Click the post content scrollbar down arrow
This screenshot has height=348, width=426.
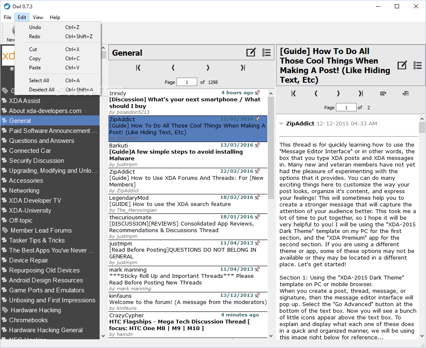[422, 336]
